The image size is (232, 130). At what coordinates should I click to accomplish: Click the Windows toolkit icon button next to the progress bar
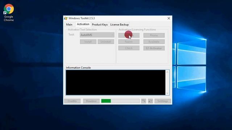(x=144, y=101)
